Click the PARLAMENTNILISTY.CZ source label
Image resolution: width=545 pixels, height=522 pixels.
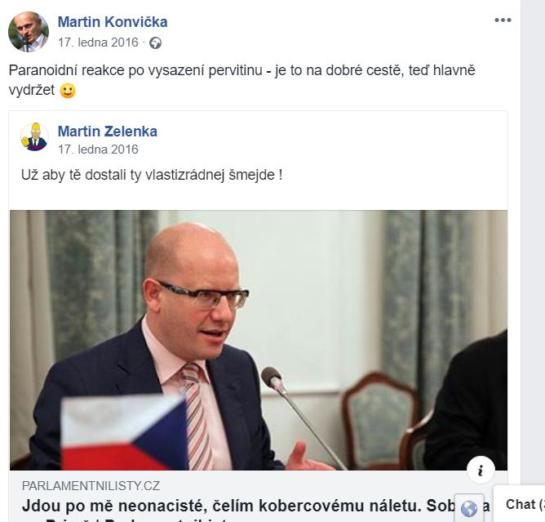[x=91, y=485]
